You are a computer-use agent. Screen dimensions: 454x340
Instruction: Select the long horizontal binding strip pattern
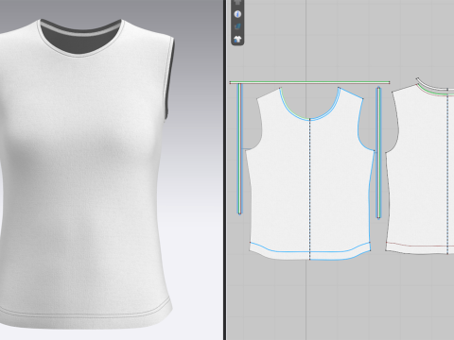(309, 82)
